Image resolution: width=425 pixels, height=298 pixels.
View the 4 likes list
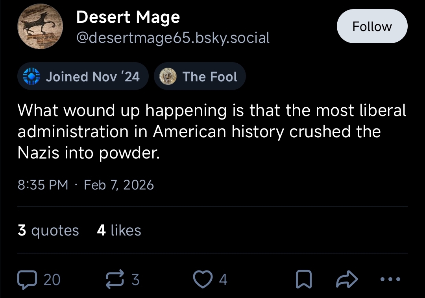(119, 230)
